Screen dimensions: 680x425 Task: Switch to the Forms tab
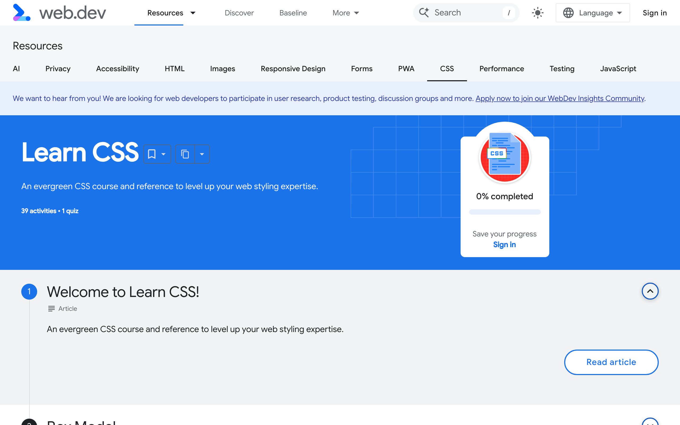coord(362,69)
